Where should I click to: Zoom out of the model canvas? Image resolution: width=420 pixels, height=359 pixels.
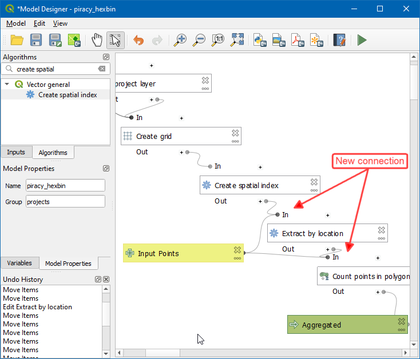tap(199, 40)
